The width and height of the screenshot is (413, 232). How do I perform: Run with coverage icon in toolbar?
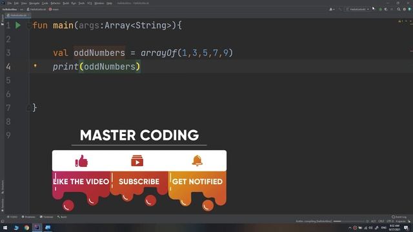[386, 9]
